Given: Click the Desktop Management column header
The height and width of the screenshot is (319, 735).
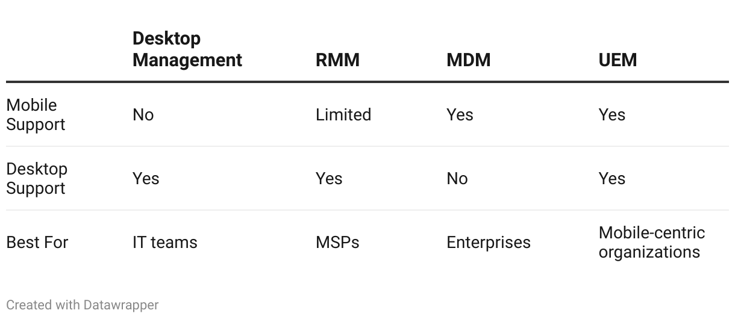Looking at the screenshot, I should point(187,49).
